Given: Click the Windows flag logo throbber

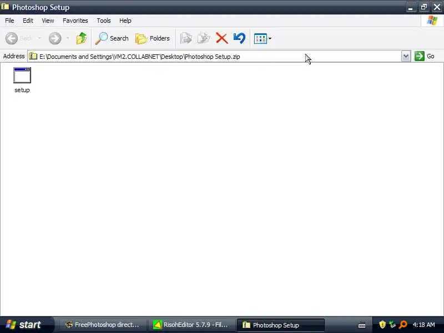Looking at the screenshot, I should pos(432,21).
